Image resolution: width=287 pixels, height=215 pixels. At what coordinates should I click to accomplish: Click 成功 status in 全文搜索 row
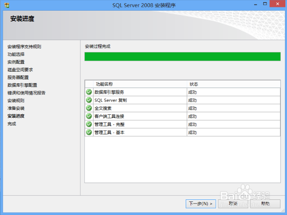pyautogui.click(x=192, y=108)
